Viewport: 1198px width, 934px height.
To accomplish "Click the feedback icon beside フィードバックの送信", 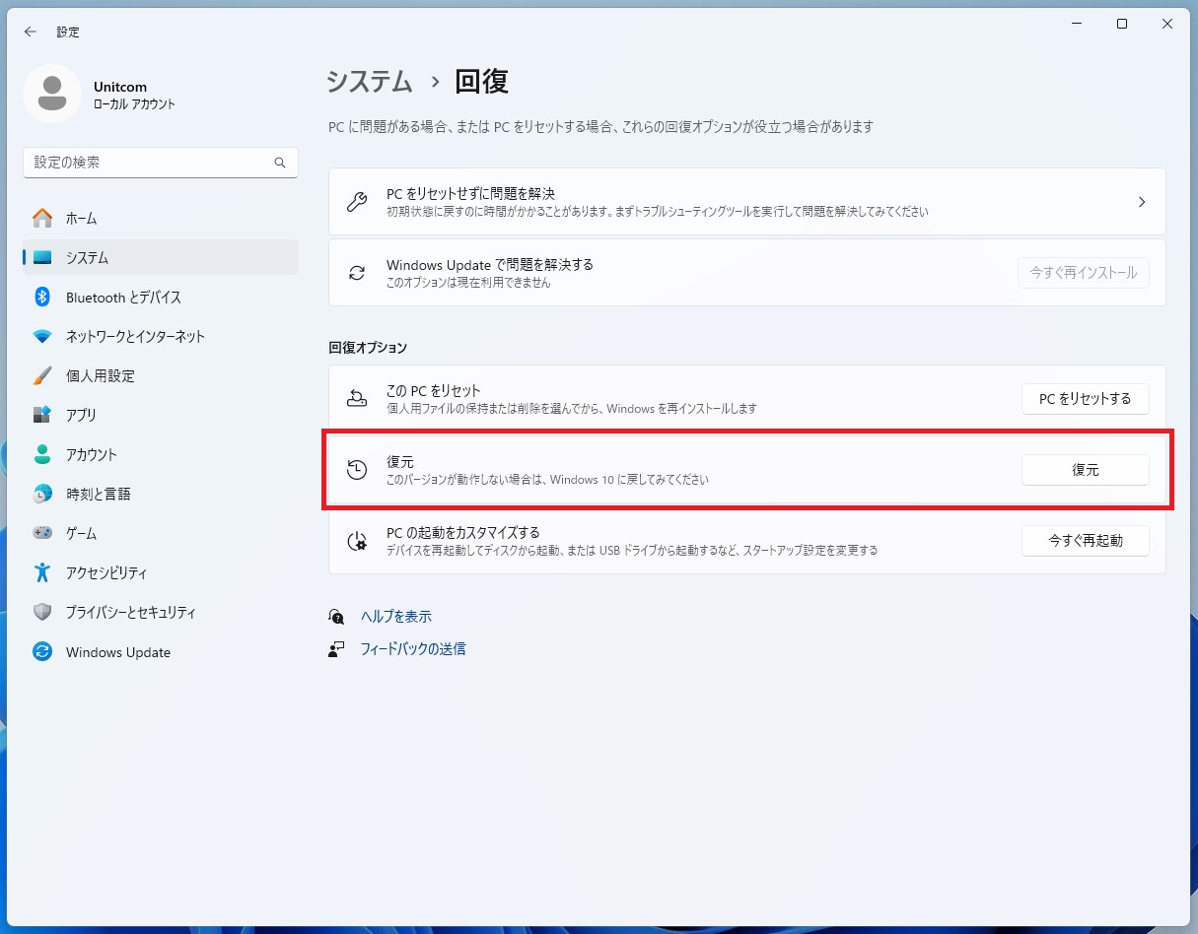I will tap(337, 649).
